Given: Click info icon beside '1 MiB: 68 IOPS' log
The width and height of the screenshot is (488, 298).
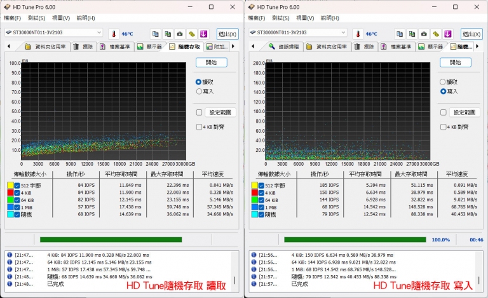Looking at the screenshot, I should coord(254,269).
